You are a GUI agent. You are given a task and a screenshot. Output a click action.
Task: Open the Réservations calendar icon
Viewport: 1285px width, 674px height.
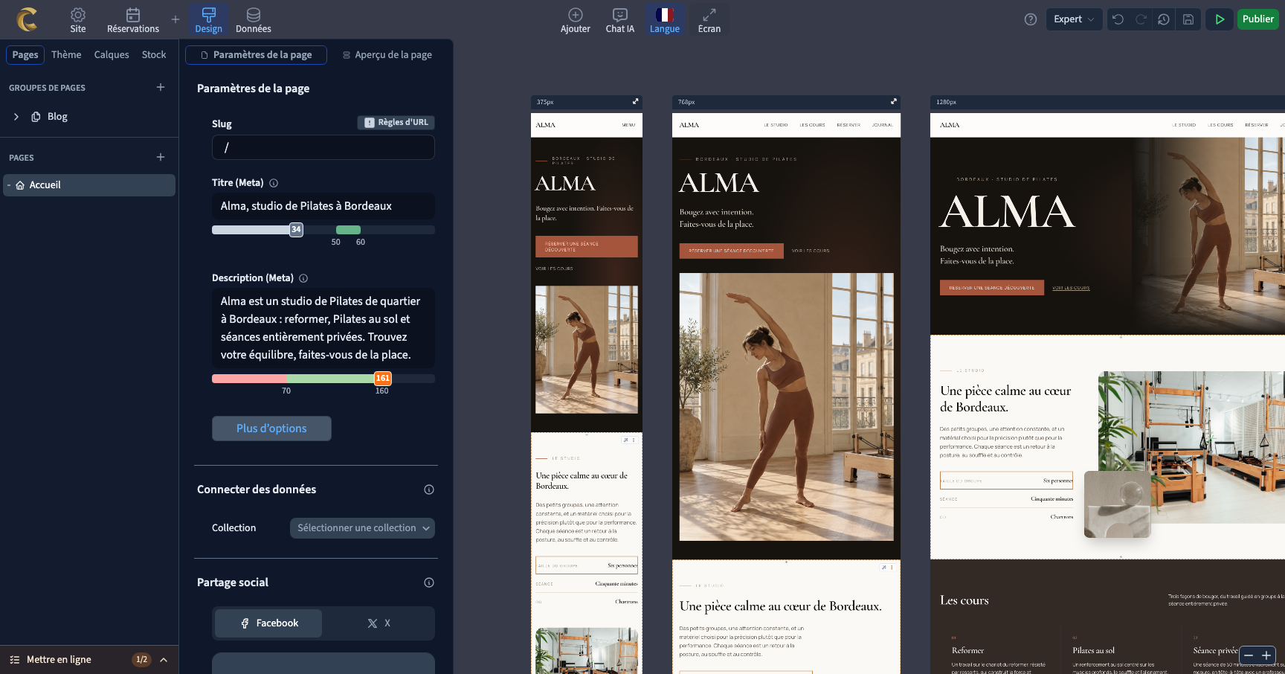(133, 15)
